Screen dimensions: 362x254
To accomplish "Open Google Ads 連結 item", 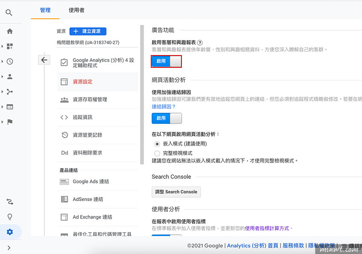I will (98, 181).
